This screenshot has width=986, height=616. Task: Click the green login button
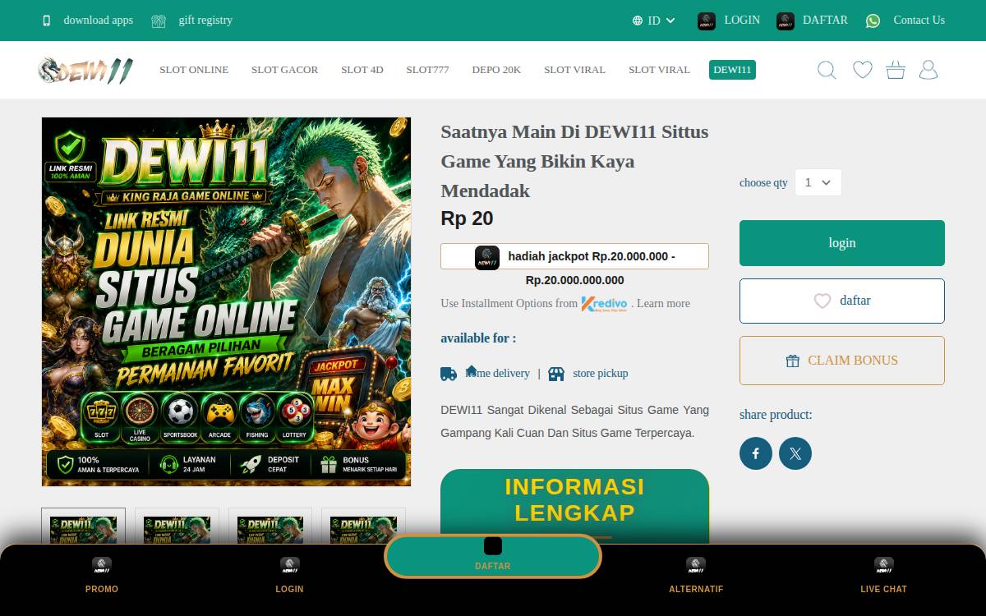click(x=842, y=243)
